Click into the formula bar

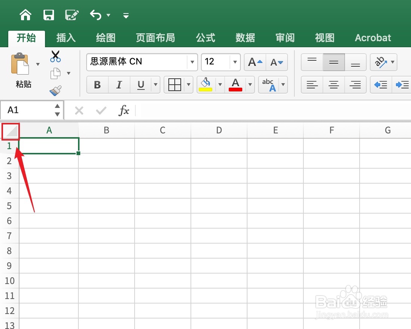[273, 110]
